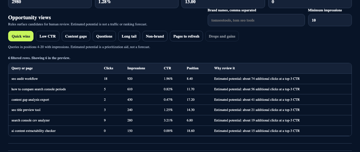Select the Non-brand tab
The height and width of the screenshot is (152, 360).
pyautogui.click(x=155, y=36)
